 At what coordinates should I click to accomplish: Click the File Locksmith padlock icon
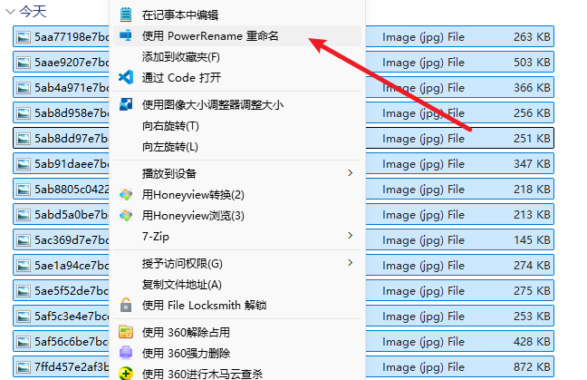(x=126, y=305)
